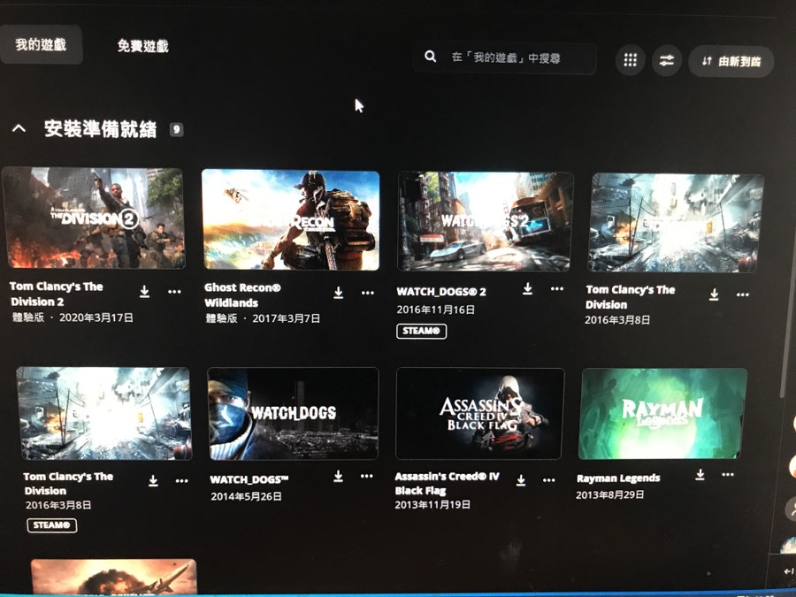Click the STEAM badge under WATCH_DOGS 2
796x597 pixels.
click(x=421, y=331)
